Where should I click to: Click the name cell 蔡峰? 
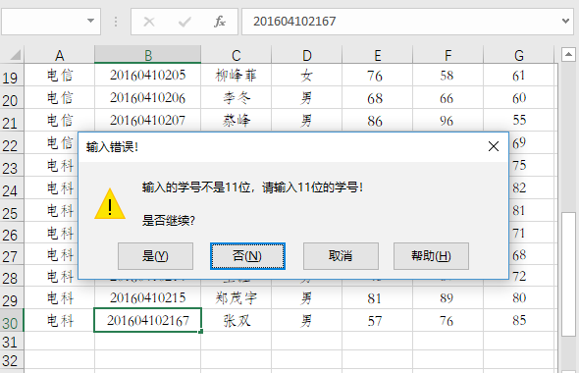pyautogui.click(x=236, y=121)
